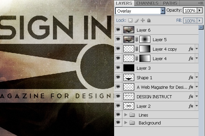
Task: Click fx icon on Layer 4 copy
Action: tap(191, 49)
